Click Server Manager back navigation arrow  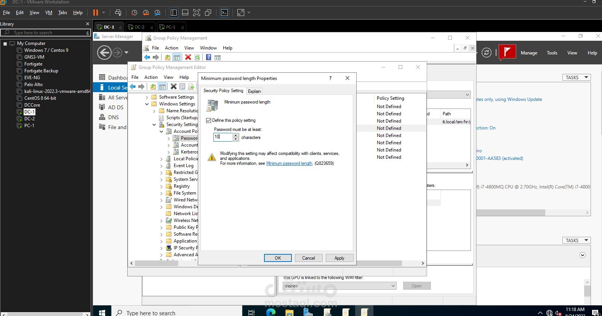[104, 53]
